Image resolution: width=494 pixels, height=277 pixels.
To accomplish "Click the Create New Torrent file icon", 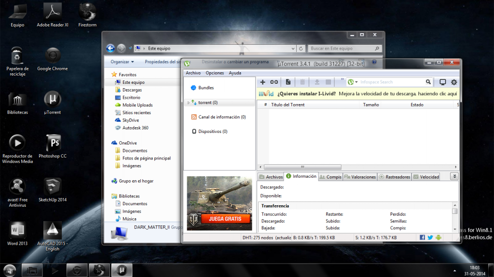I will coord(288,82).
